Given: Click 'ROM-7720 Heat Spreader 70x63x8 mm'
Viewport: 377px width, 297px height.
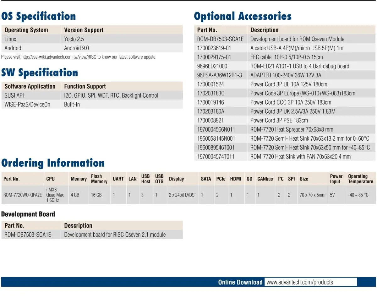Looking at the screenshot, I should [x=292, y=129].
